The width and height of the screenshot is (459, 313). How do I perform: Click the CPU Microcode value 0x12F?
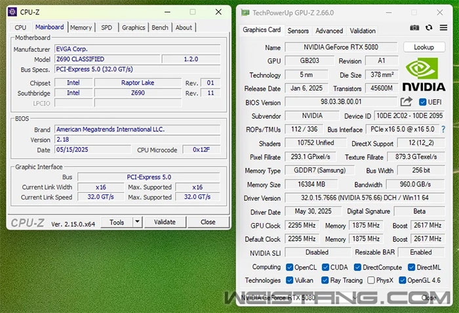click(201, 150)
